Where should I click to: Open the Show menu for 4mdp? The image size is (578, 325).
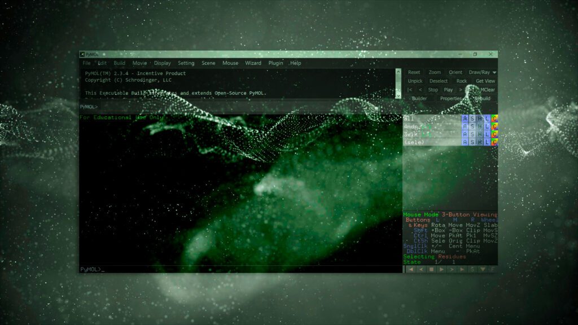[472, 126]
